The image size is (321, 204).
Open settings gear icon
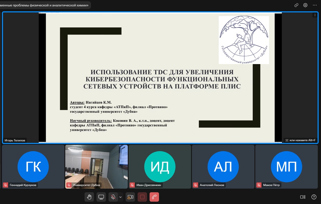click(x=305, y=5)
